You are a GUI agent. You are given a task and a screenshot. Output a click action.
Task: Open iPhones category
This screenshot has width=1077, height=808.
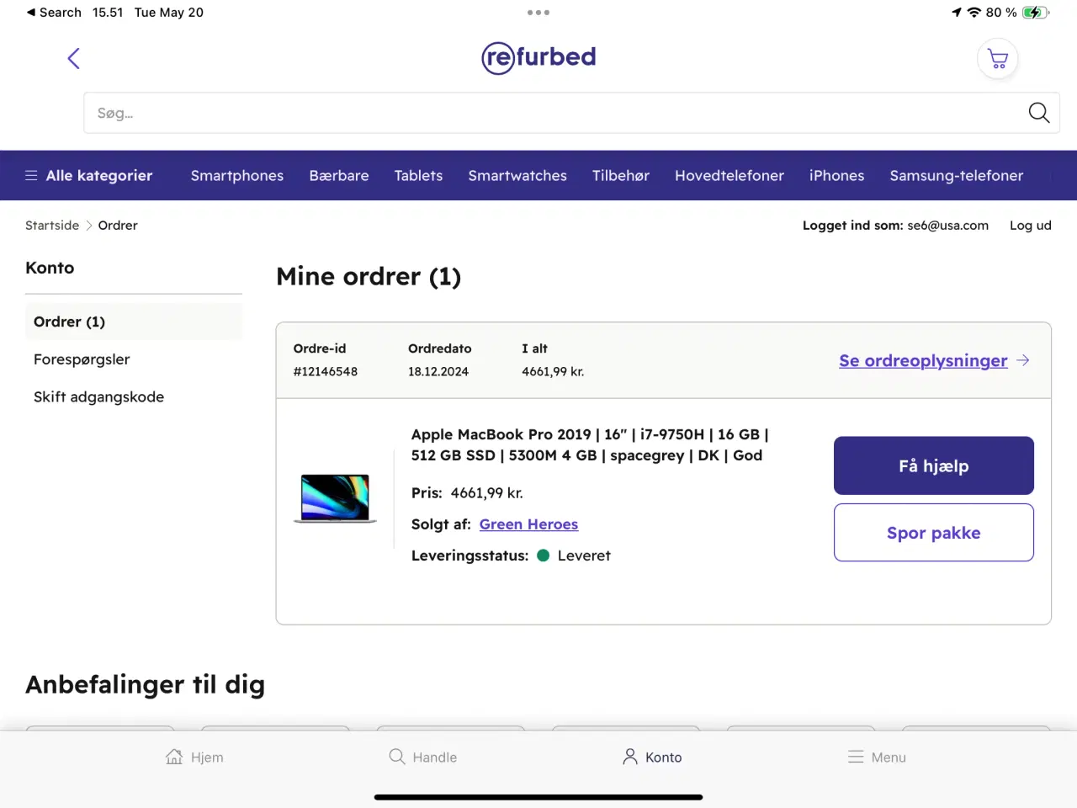836,175
